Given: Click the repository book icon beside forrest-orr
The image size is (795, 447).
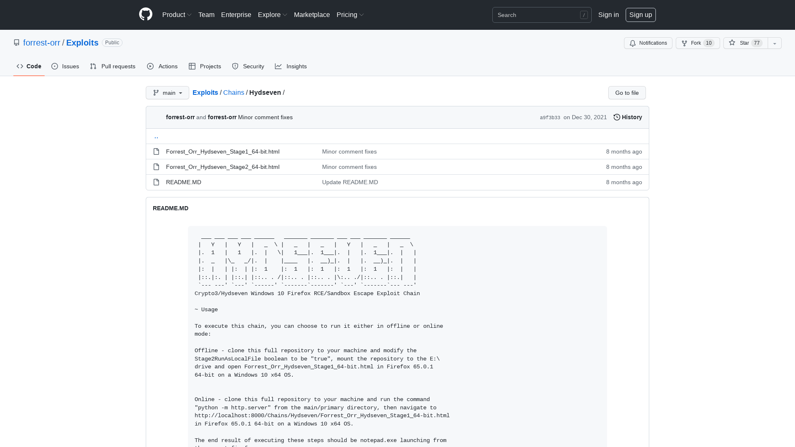Looking at the screenshot, I should [17, 43].
